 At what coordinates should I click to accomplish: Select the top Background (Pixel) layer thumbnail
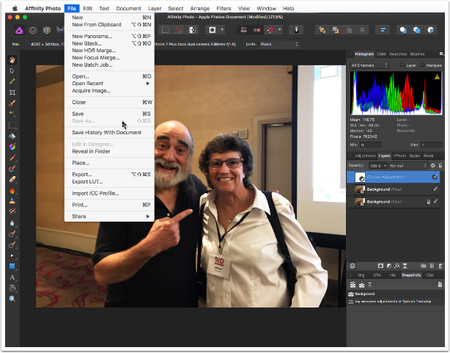(x=360, y=189)
